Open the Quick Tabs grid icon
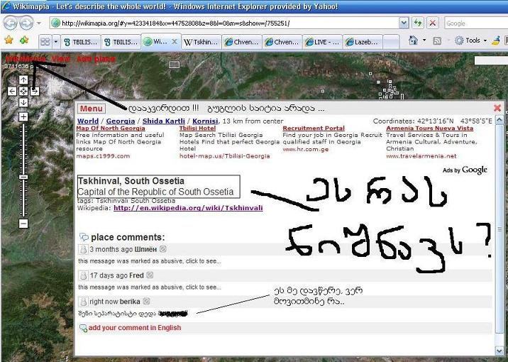The width and height of the screenshot is (508, 362). coord(45,41)
